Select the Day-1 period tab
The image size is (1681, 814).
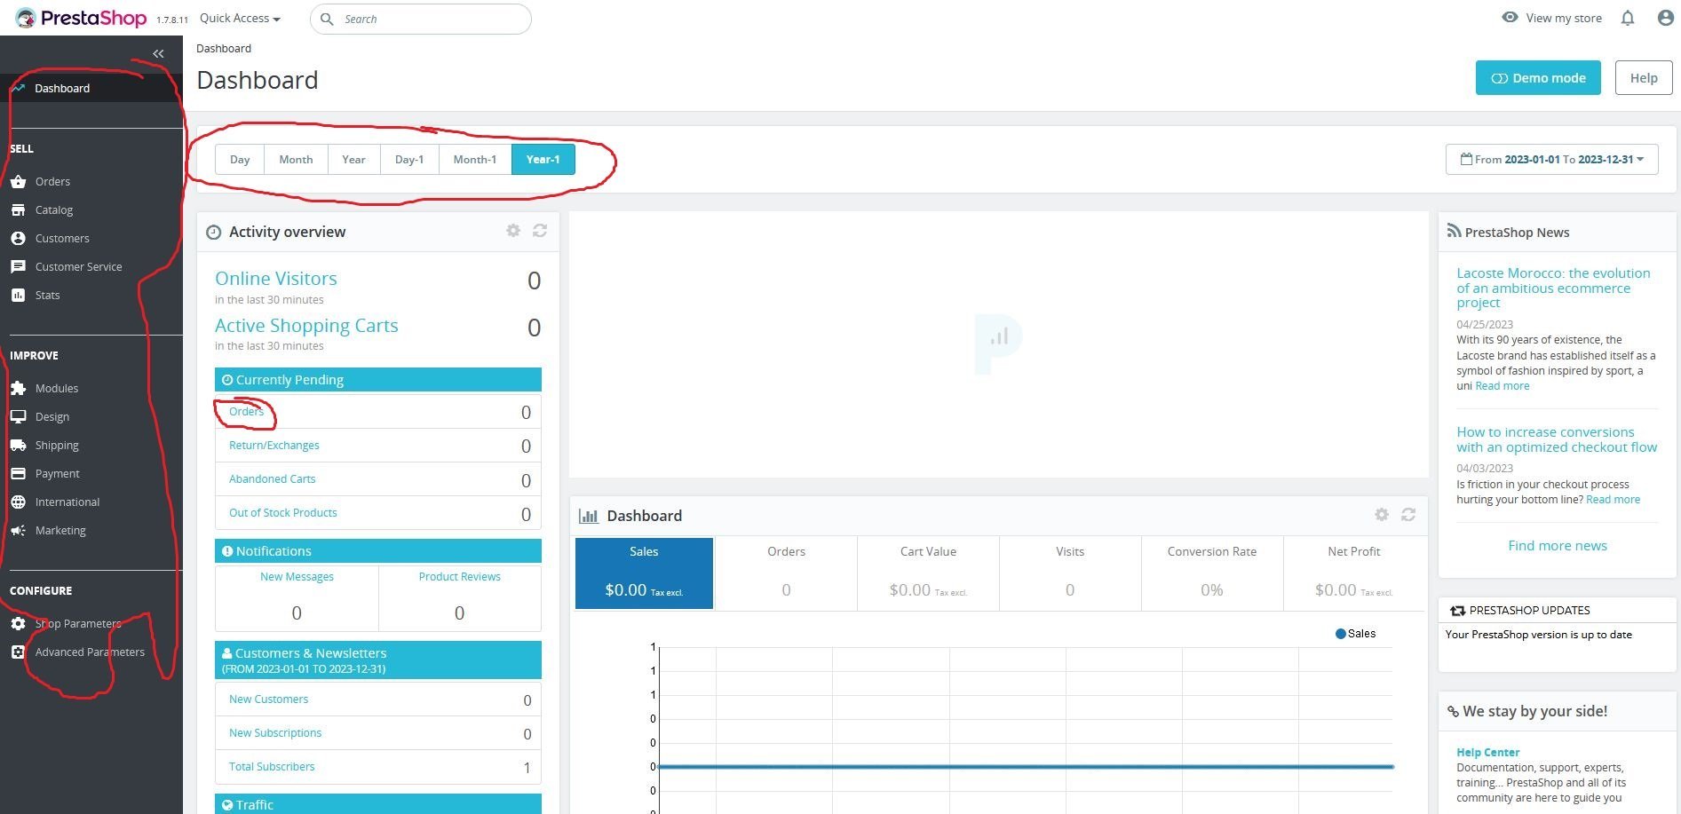(409, 160)
